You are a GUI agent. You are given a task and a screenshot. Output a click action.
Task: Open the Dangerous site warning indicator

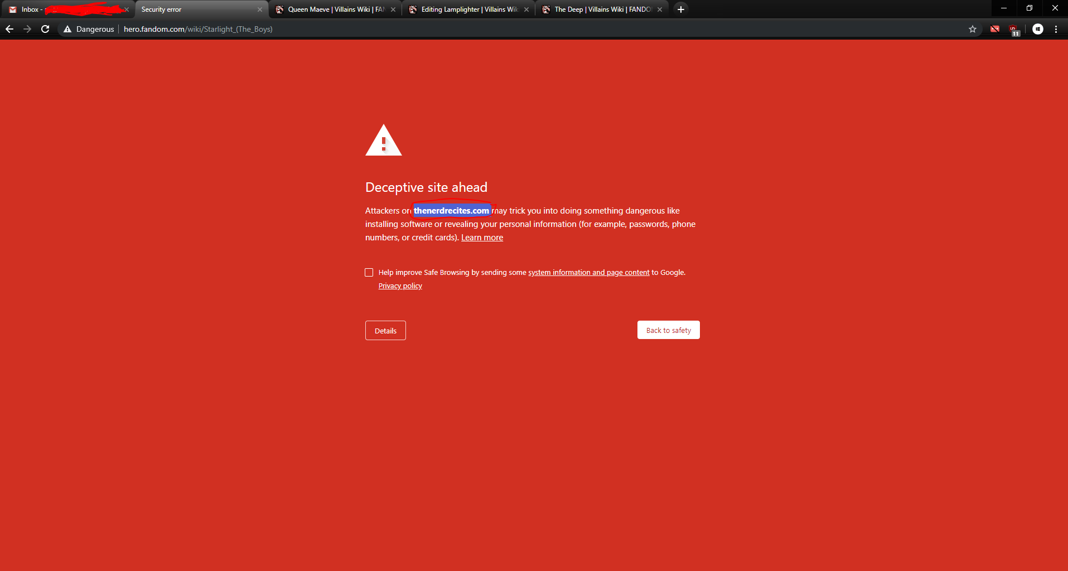click(x=89, y=29)
